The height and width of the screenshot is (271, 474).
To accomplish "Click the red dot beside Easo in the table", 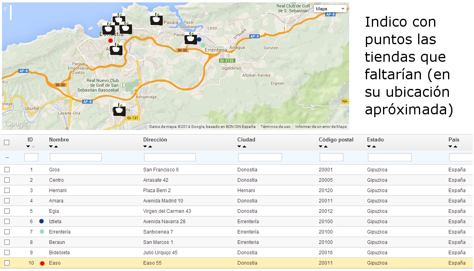I will [x=42, y=263].
